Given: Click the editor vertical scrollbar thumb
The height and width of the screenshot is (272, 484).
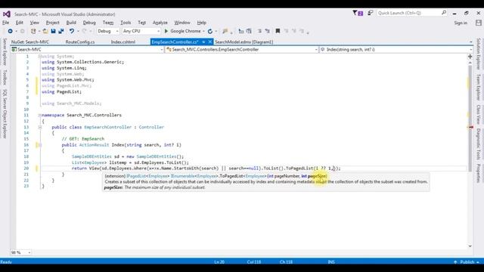Looking at the screenshot, I should click(x=470, y=118).
